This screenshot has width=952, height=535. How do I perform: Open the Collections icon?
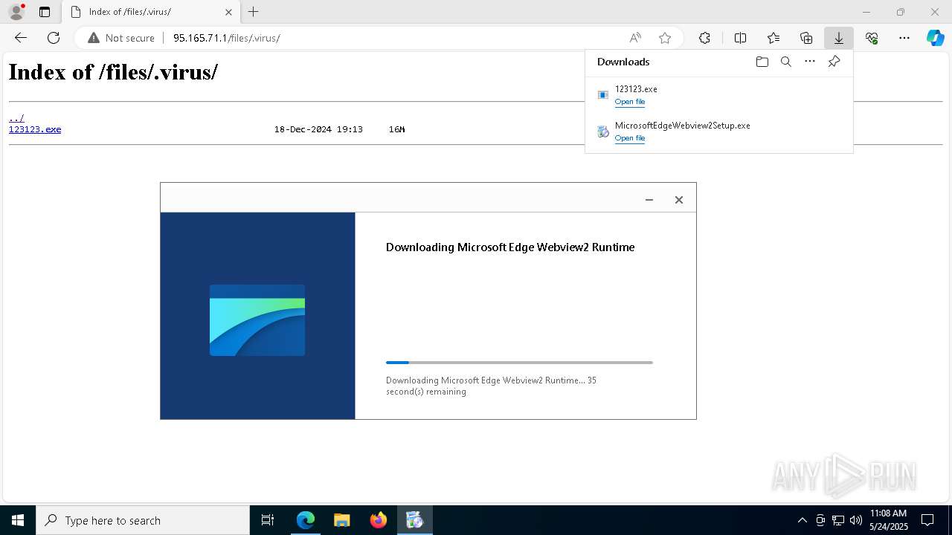(x=806, y=38)
